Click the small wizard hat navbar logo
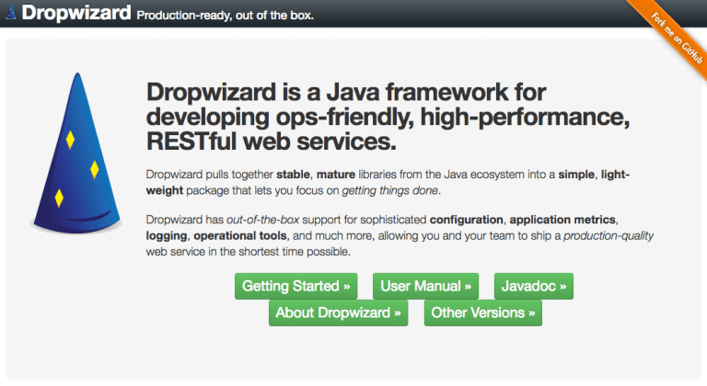Viewport: 707px width, 386px height. (9, 13)
